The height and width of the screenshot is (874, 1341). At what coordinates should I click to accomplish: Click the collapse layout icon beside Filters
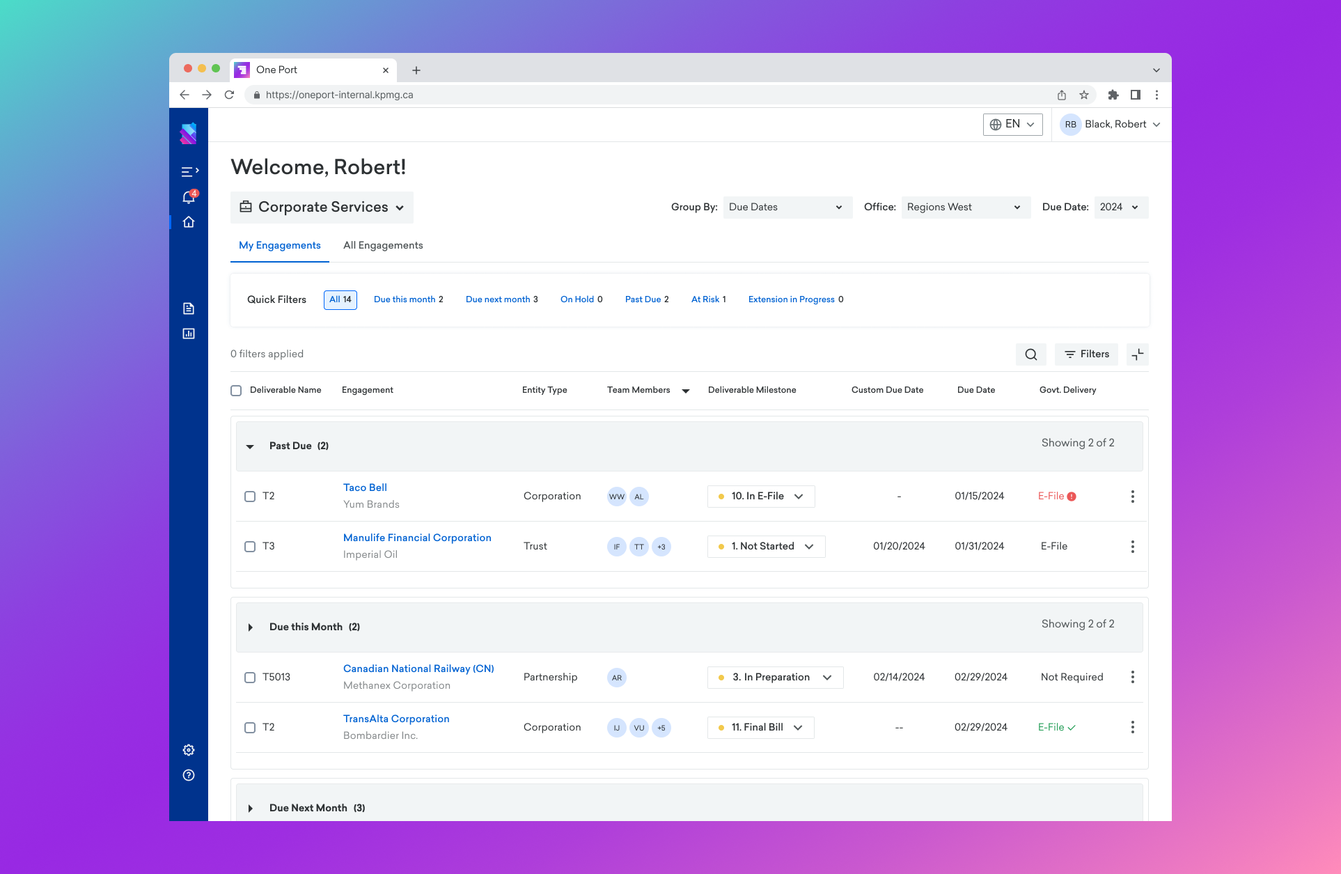(1138, 354)
